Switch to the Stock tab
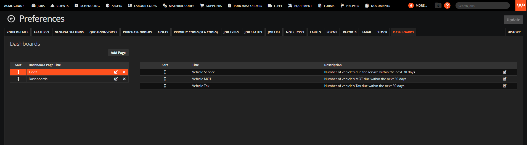The width and height of the screenshot is (527, 145). pyautogui.click(x=382, y=32)
